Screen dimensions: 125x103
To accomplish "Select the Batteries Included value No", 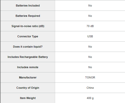I will (90, 6).
